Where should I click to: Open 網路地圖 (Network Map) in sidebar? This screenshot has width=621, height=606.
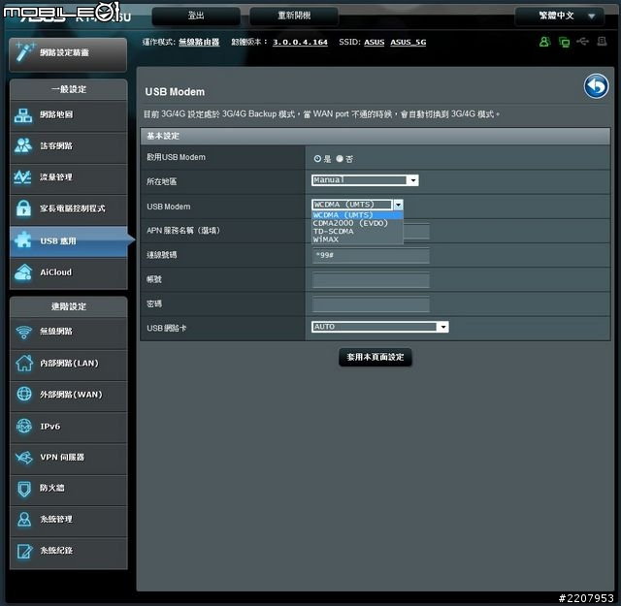tap(68, 115)
